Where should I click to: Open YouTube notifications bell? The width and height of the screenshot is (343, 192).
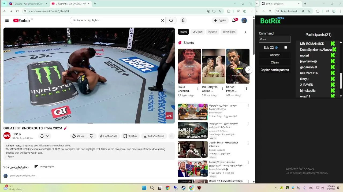[234, 21]
